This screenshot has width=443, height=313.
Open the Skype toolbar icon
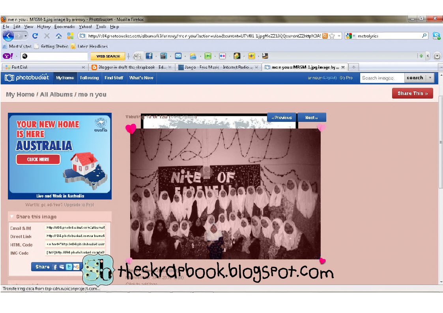(x=436, y=35)
